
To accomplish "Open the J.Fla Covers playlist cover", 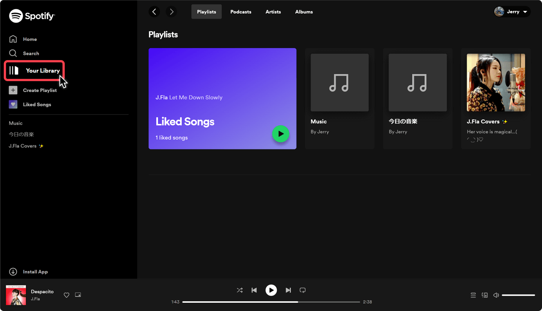I will 496,83.
